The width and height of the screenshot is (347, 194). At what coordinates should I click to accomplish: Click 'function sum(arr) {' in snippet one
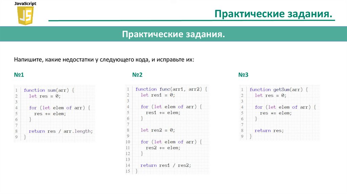49,90
